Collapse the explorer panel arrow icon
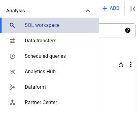The width and height of the screenshot is (137, 114). 133,9
